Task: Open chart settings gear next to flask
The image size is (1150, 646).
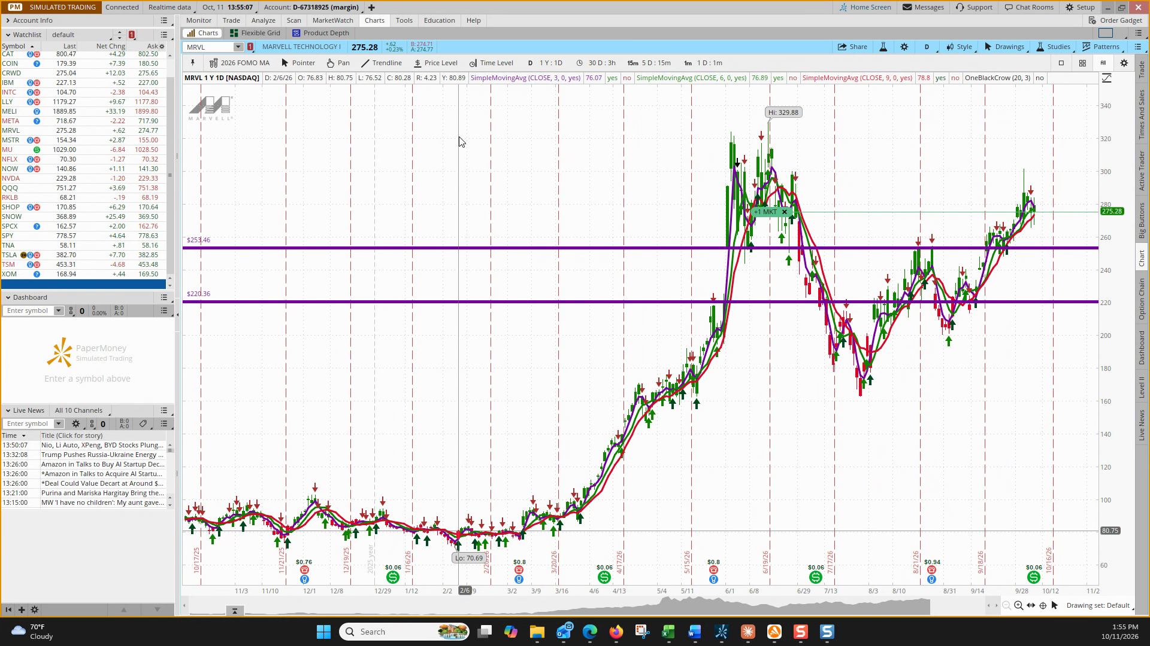Action: (904, 47)
